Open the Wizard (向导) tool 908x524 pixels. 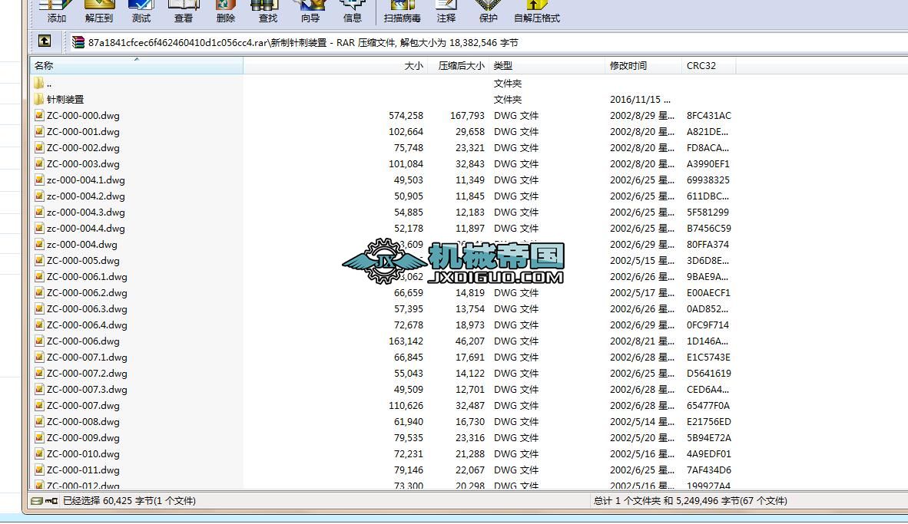(x=310, y=12)
